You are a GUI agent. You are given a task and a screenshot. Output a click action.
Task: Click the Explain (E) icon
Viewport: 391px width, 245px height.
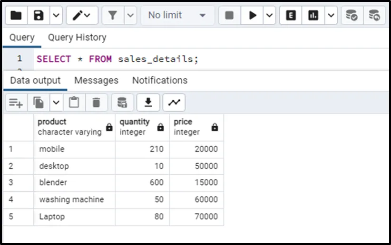coord(291,16)
